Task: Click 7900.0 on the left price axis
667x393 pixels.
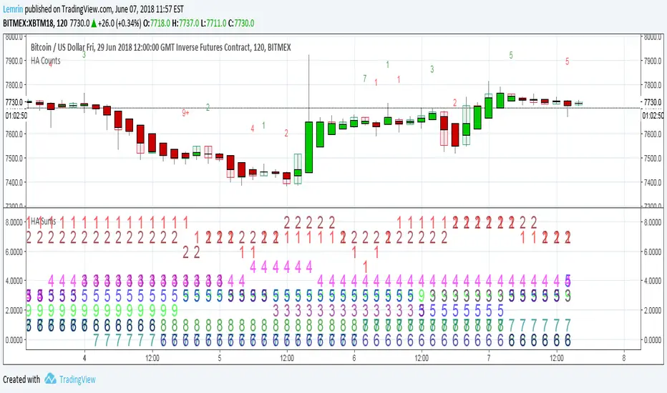Action: [x=14, y=61]
